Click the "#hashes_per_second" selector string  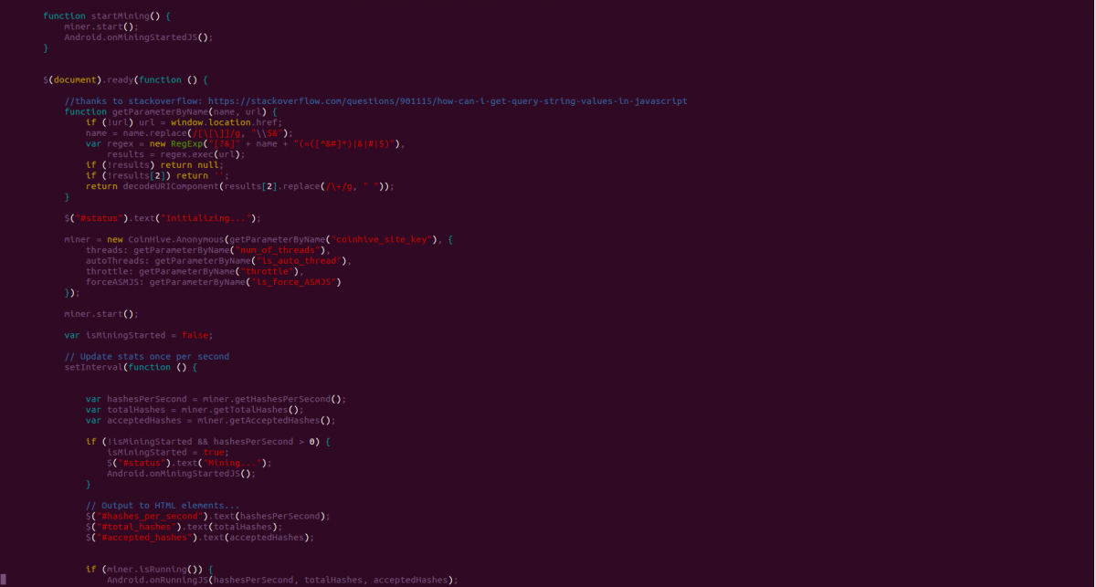(x=150, y=516)
